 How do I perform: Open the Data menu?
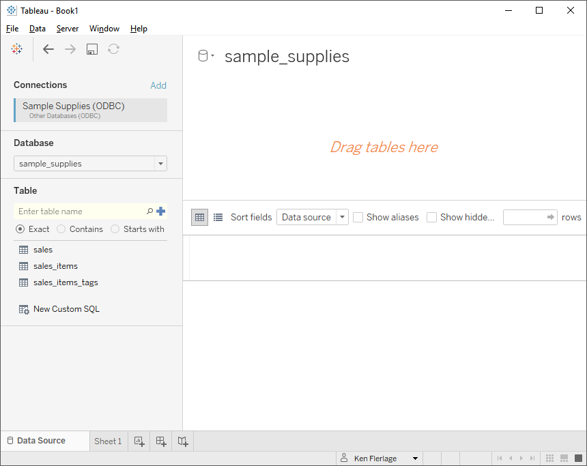[38, 29]
